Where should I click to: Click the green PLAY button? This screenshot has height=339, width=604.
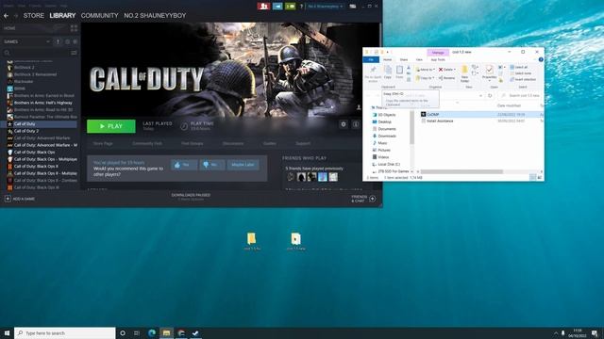[111, 126]
